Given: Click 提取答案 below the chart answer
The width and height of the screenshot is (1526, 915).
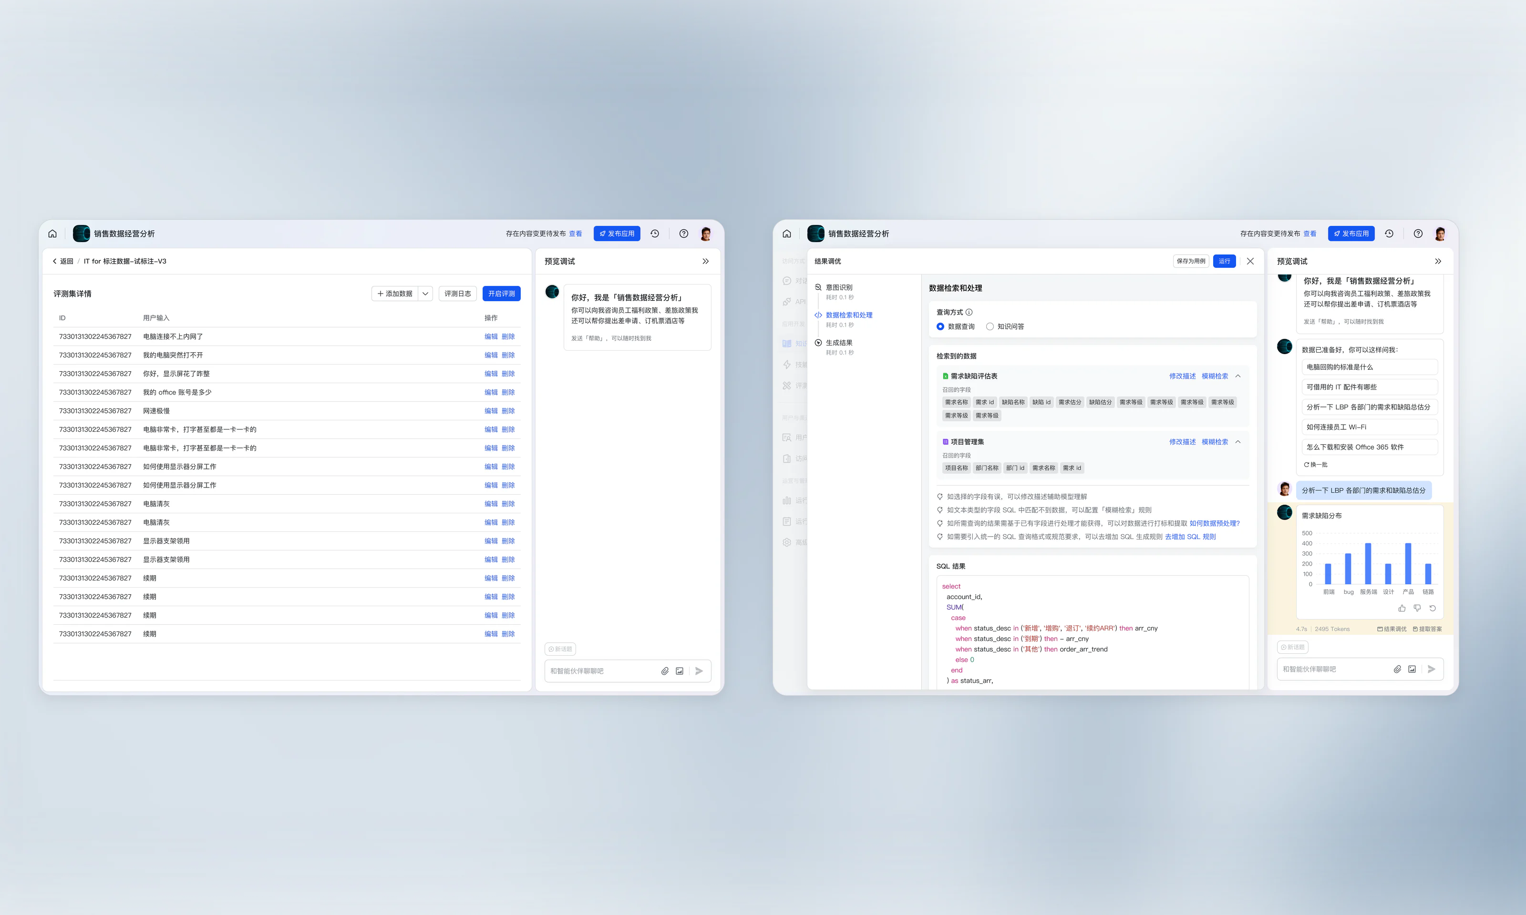Looking at the screenshot, I should (x=1427, y=629).
